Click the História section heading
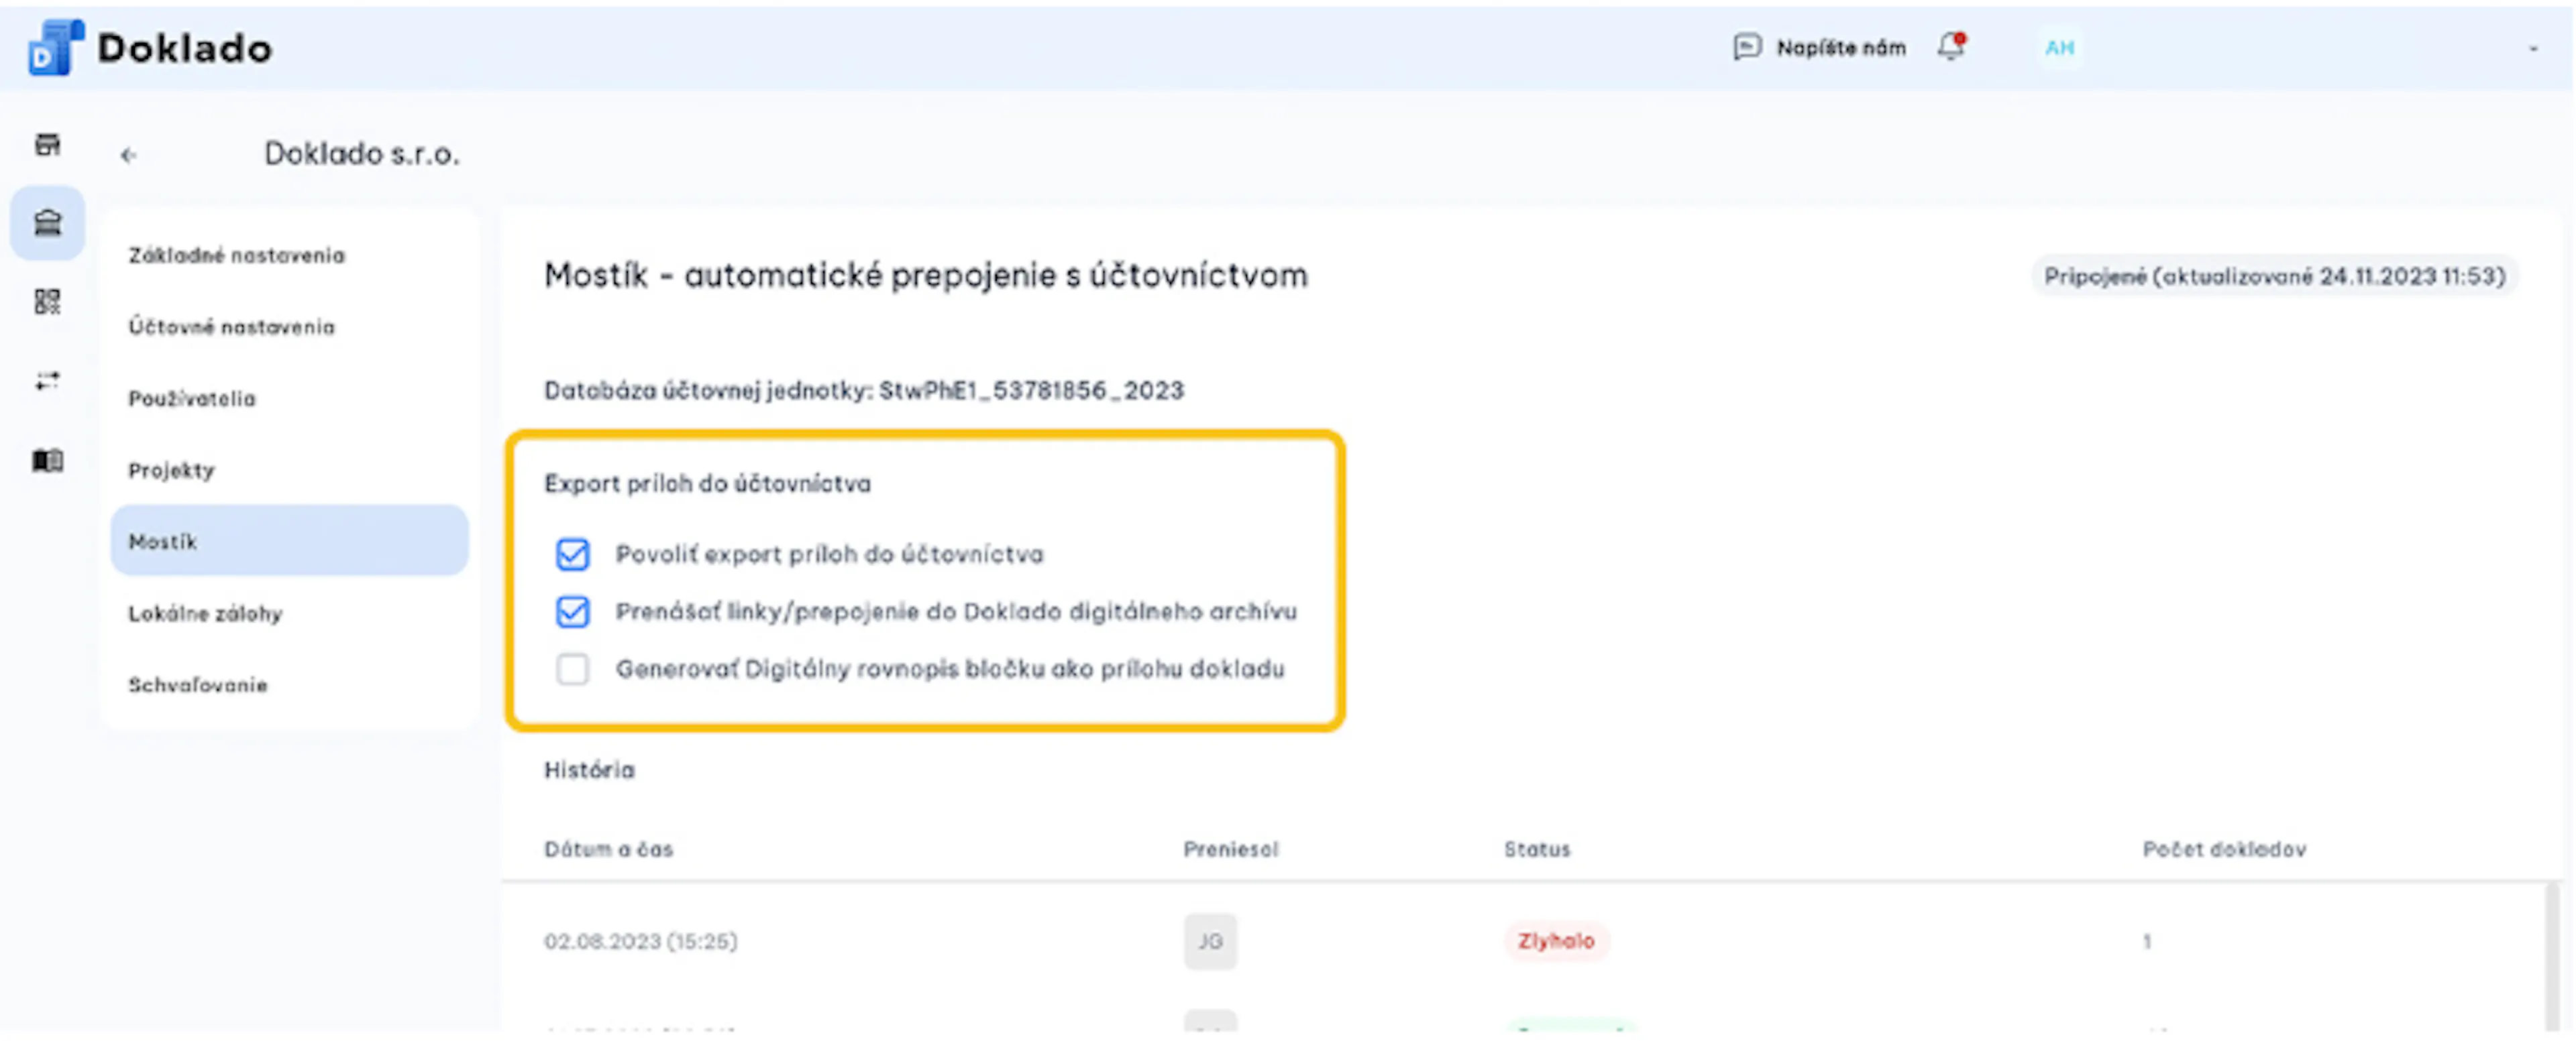2576x1041 pixels. [589, 770]
